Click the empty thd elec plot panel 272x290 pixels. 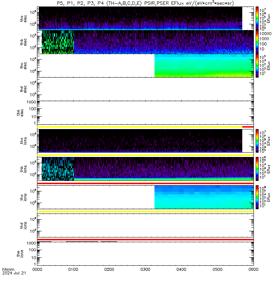[145, 89]
